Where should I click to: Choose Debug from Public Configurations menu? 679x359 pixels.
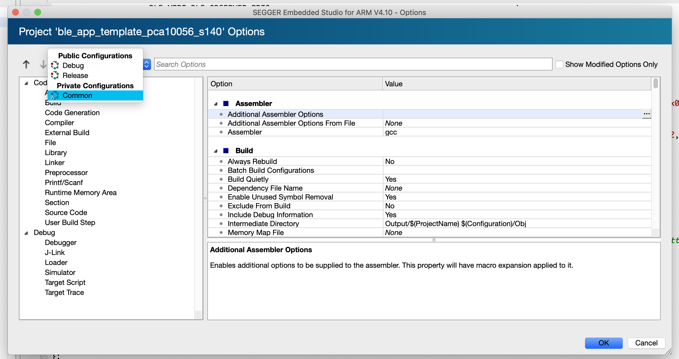tap(73, 65)
